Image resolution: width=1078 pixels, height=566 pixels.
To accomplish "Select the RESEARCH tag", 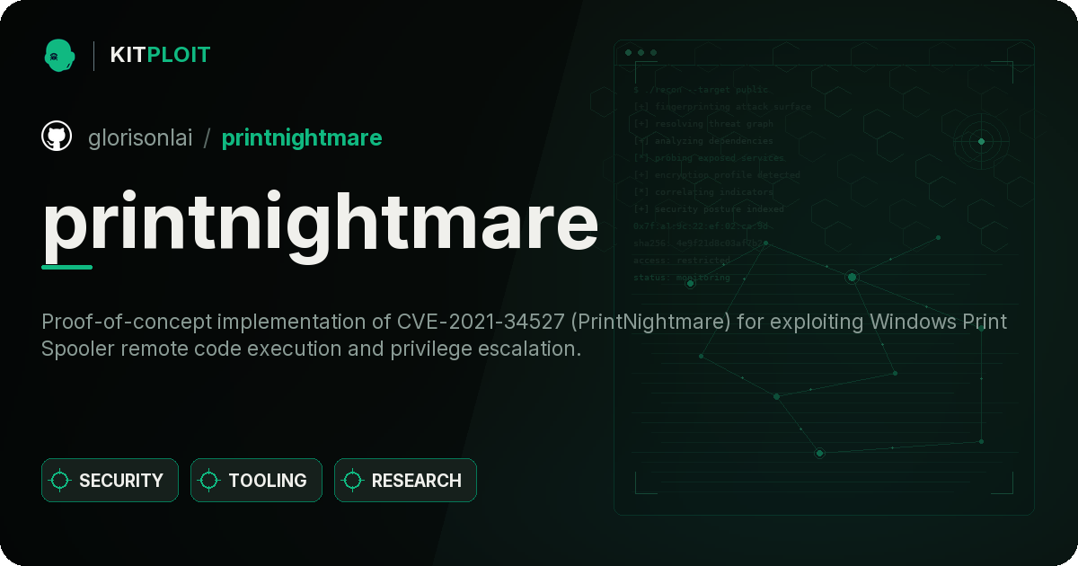I will point(405,481).
